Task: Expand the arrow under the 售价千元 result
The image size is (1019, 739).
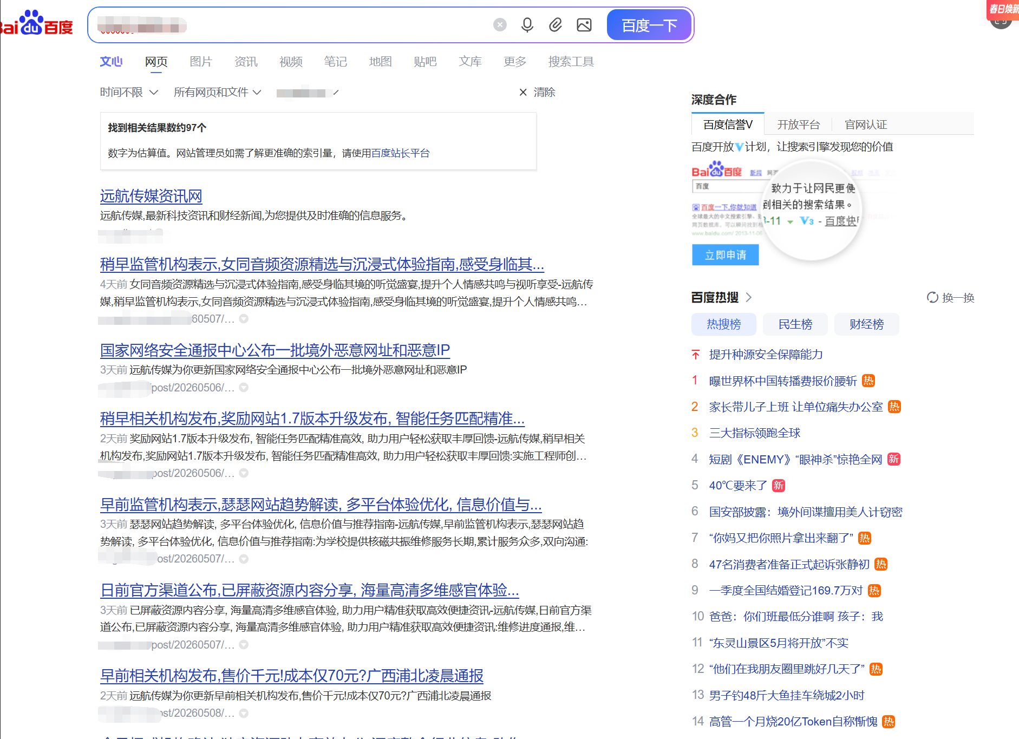Action: [244, 714]
